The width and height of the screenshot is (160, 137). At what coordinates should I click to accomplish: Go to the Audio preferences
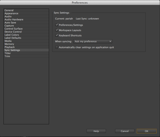coord(26,17)
